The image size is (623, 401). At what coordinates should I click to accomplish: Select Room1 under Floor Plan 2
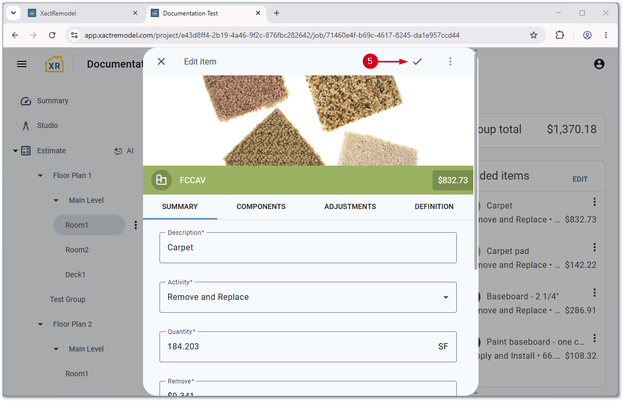tap(77, 374)
